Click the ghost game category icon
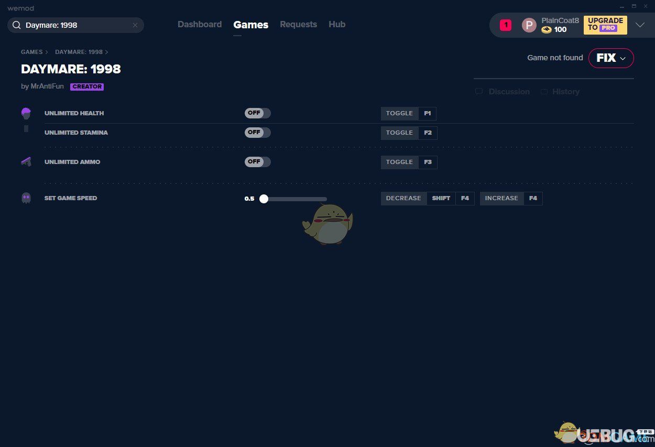 click(x=26, y=198)
